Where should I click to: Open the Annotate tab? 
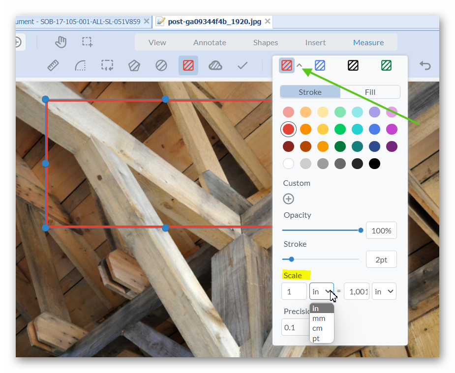210,42
